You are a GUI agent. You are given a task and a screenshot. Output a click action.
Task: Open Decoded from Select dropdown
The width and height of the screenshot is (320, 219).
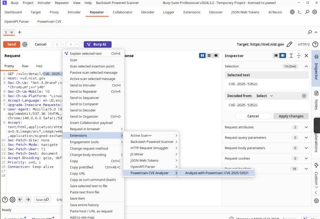(x=264, y=96)
